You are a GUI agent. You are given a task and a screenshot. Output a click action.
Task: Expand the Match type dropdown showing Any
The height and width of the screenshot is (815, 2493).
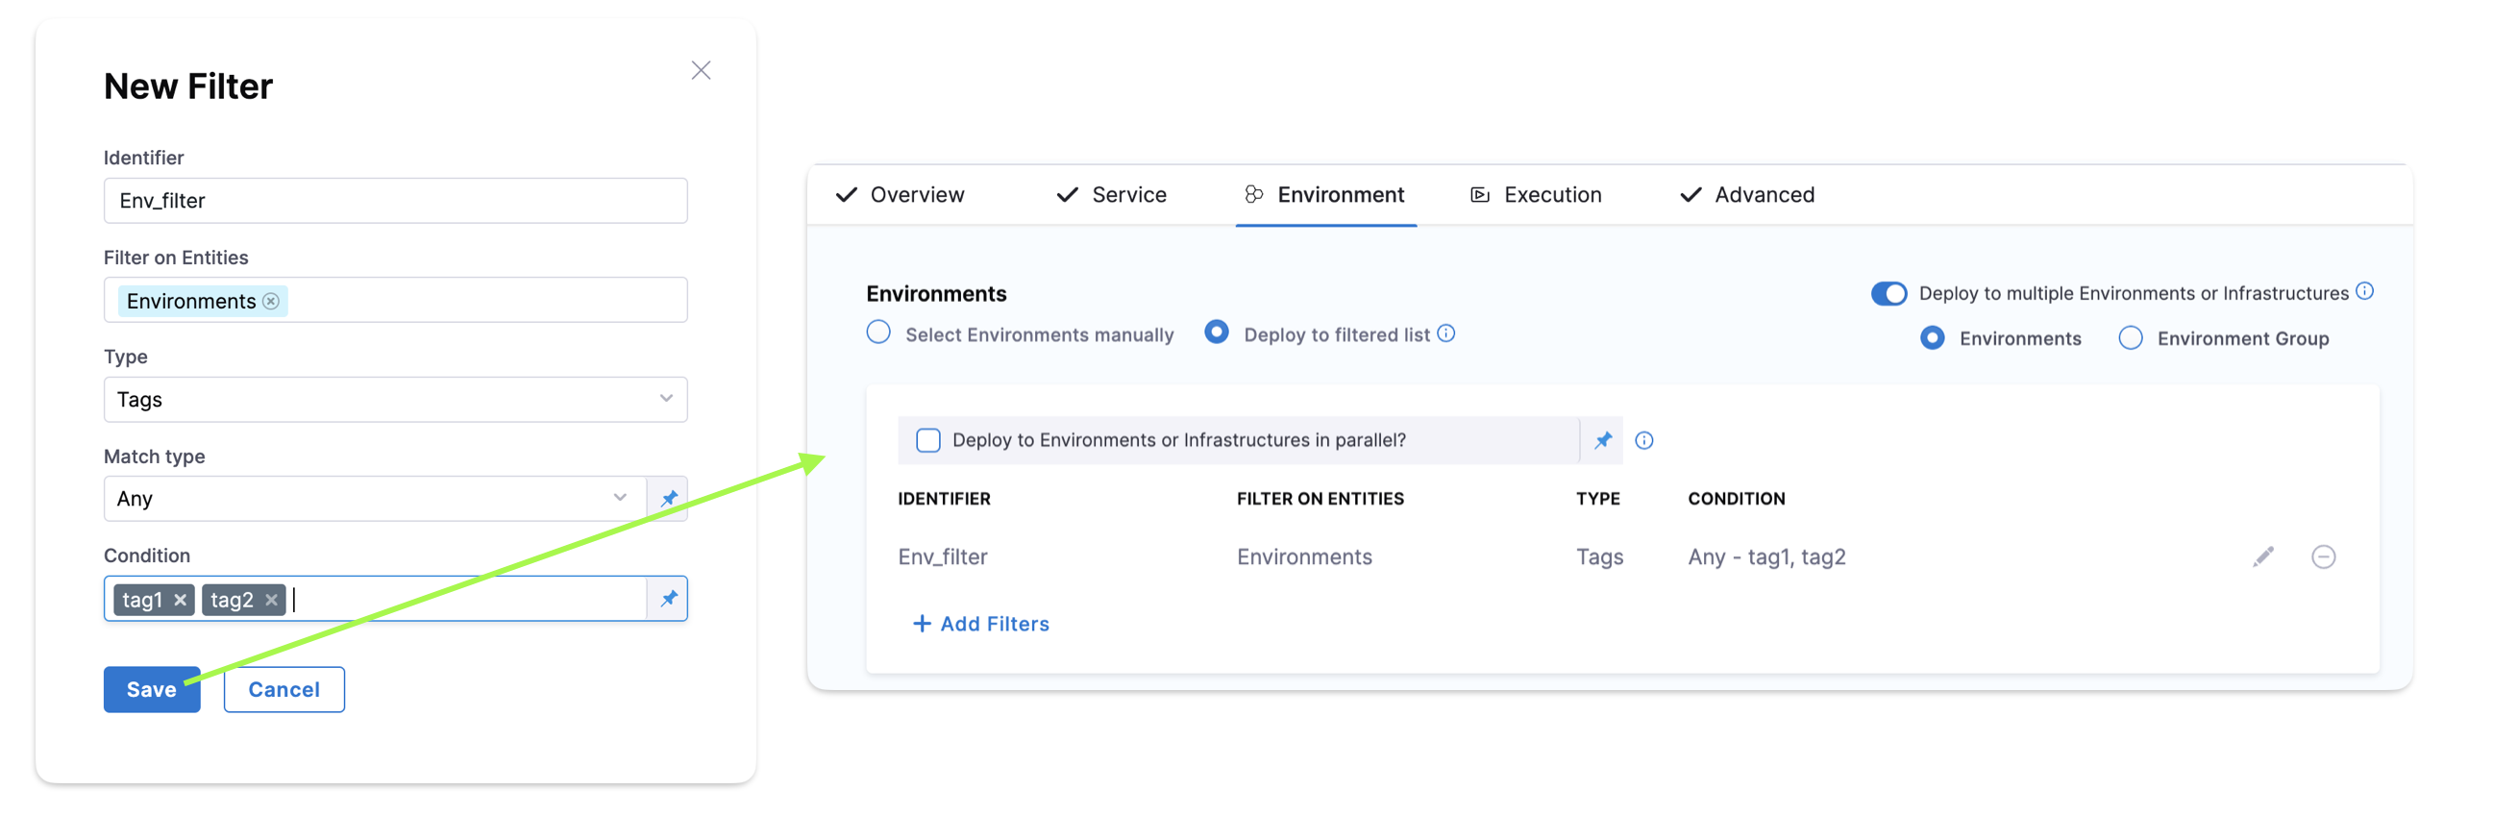click(x=373, y=499)
